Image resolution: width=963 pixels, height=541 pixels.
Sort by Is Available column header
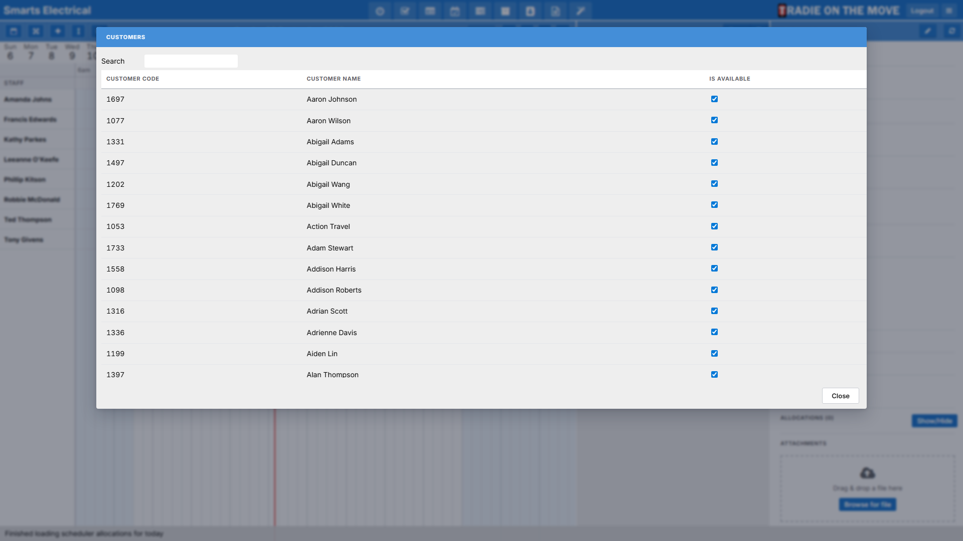point(730,79)
